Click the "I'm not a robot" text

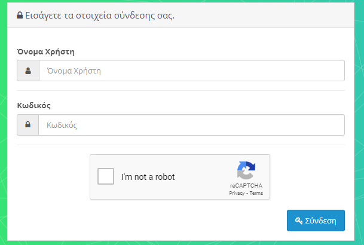pos(148,177)
